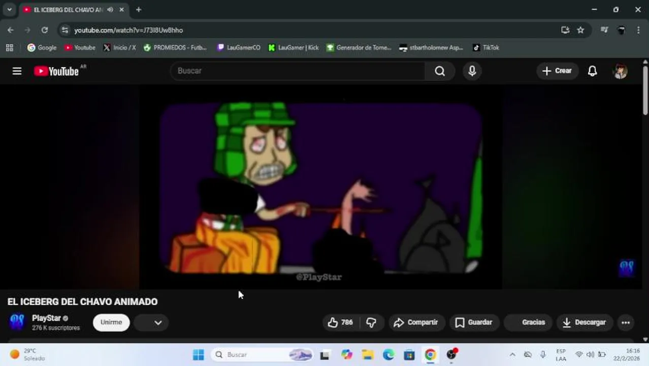
Task: Like the video with 786 likes
Action: (x=340, y=322)
